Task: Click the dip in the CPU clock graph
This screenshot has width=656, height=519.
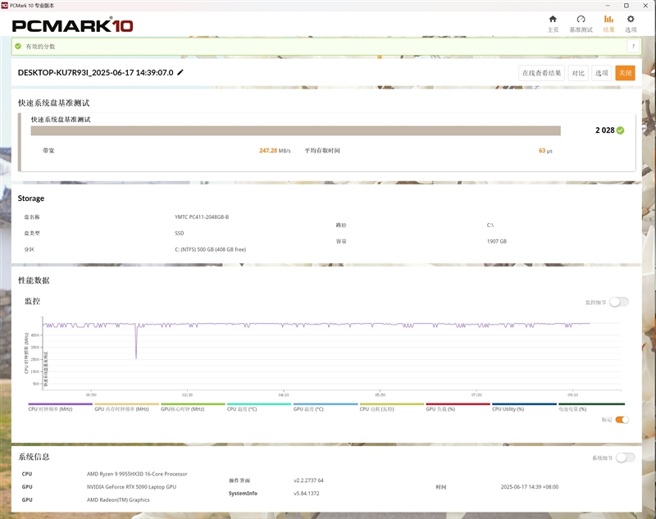Action: 136,343
